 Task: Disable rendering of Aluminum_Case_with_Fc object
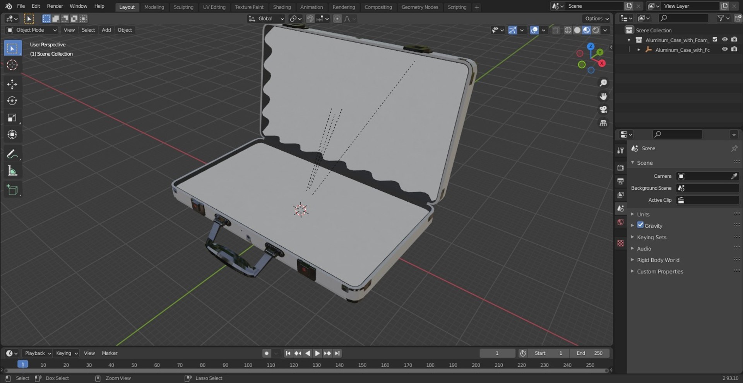[734, 49]
